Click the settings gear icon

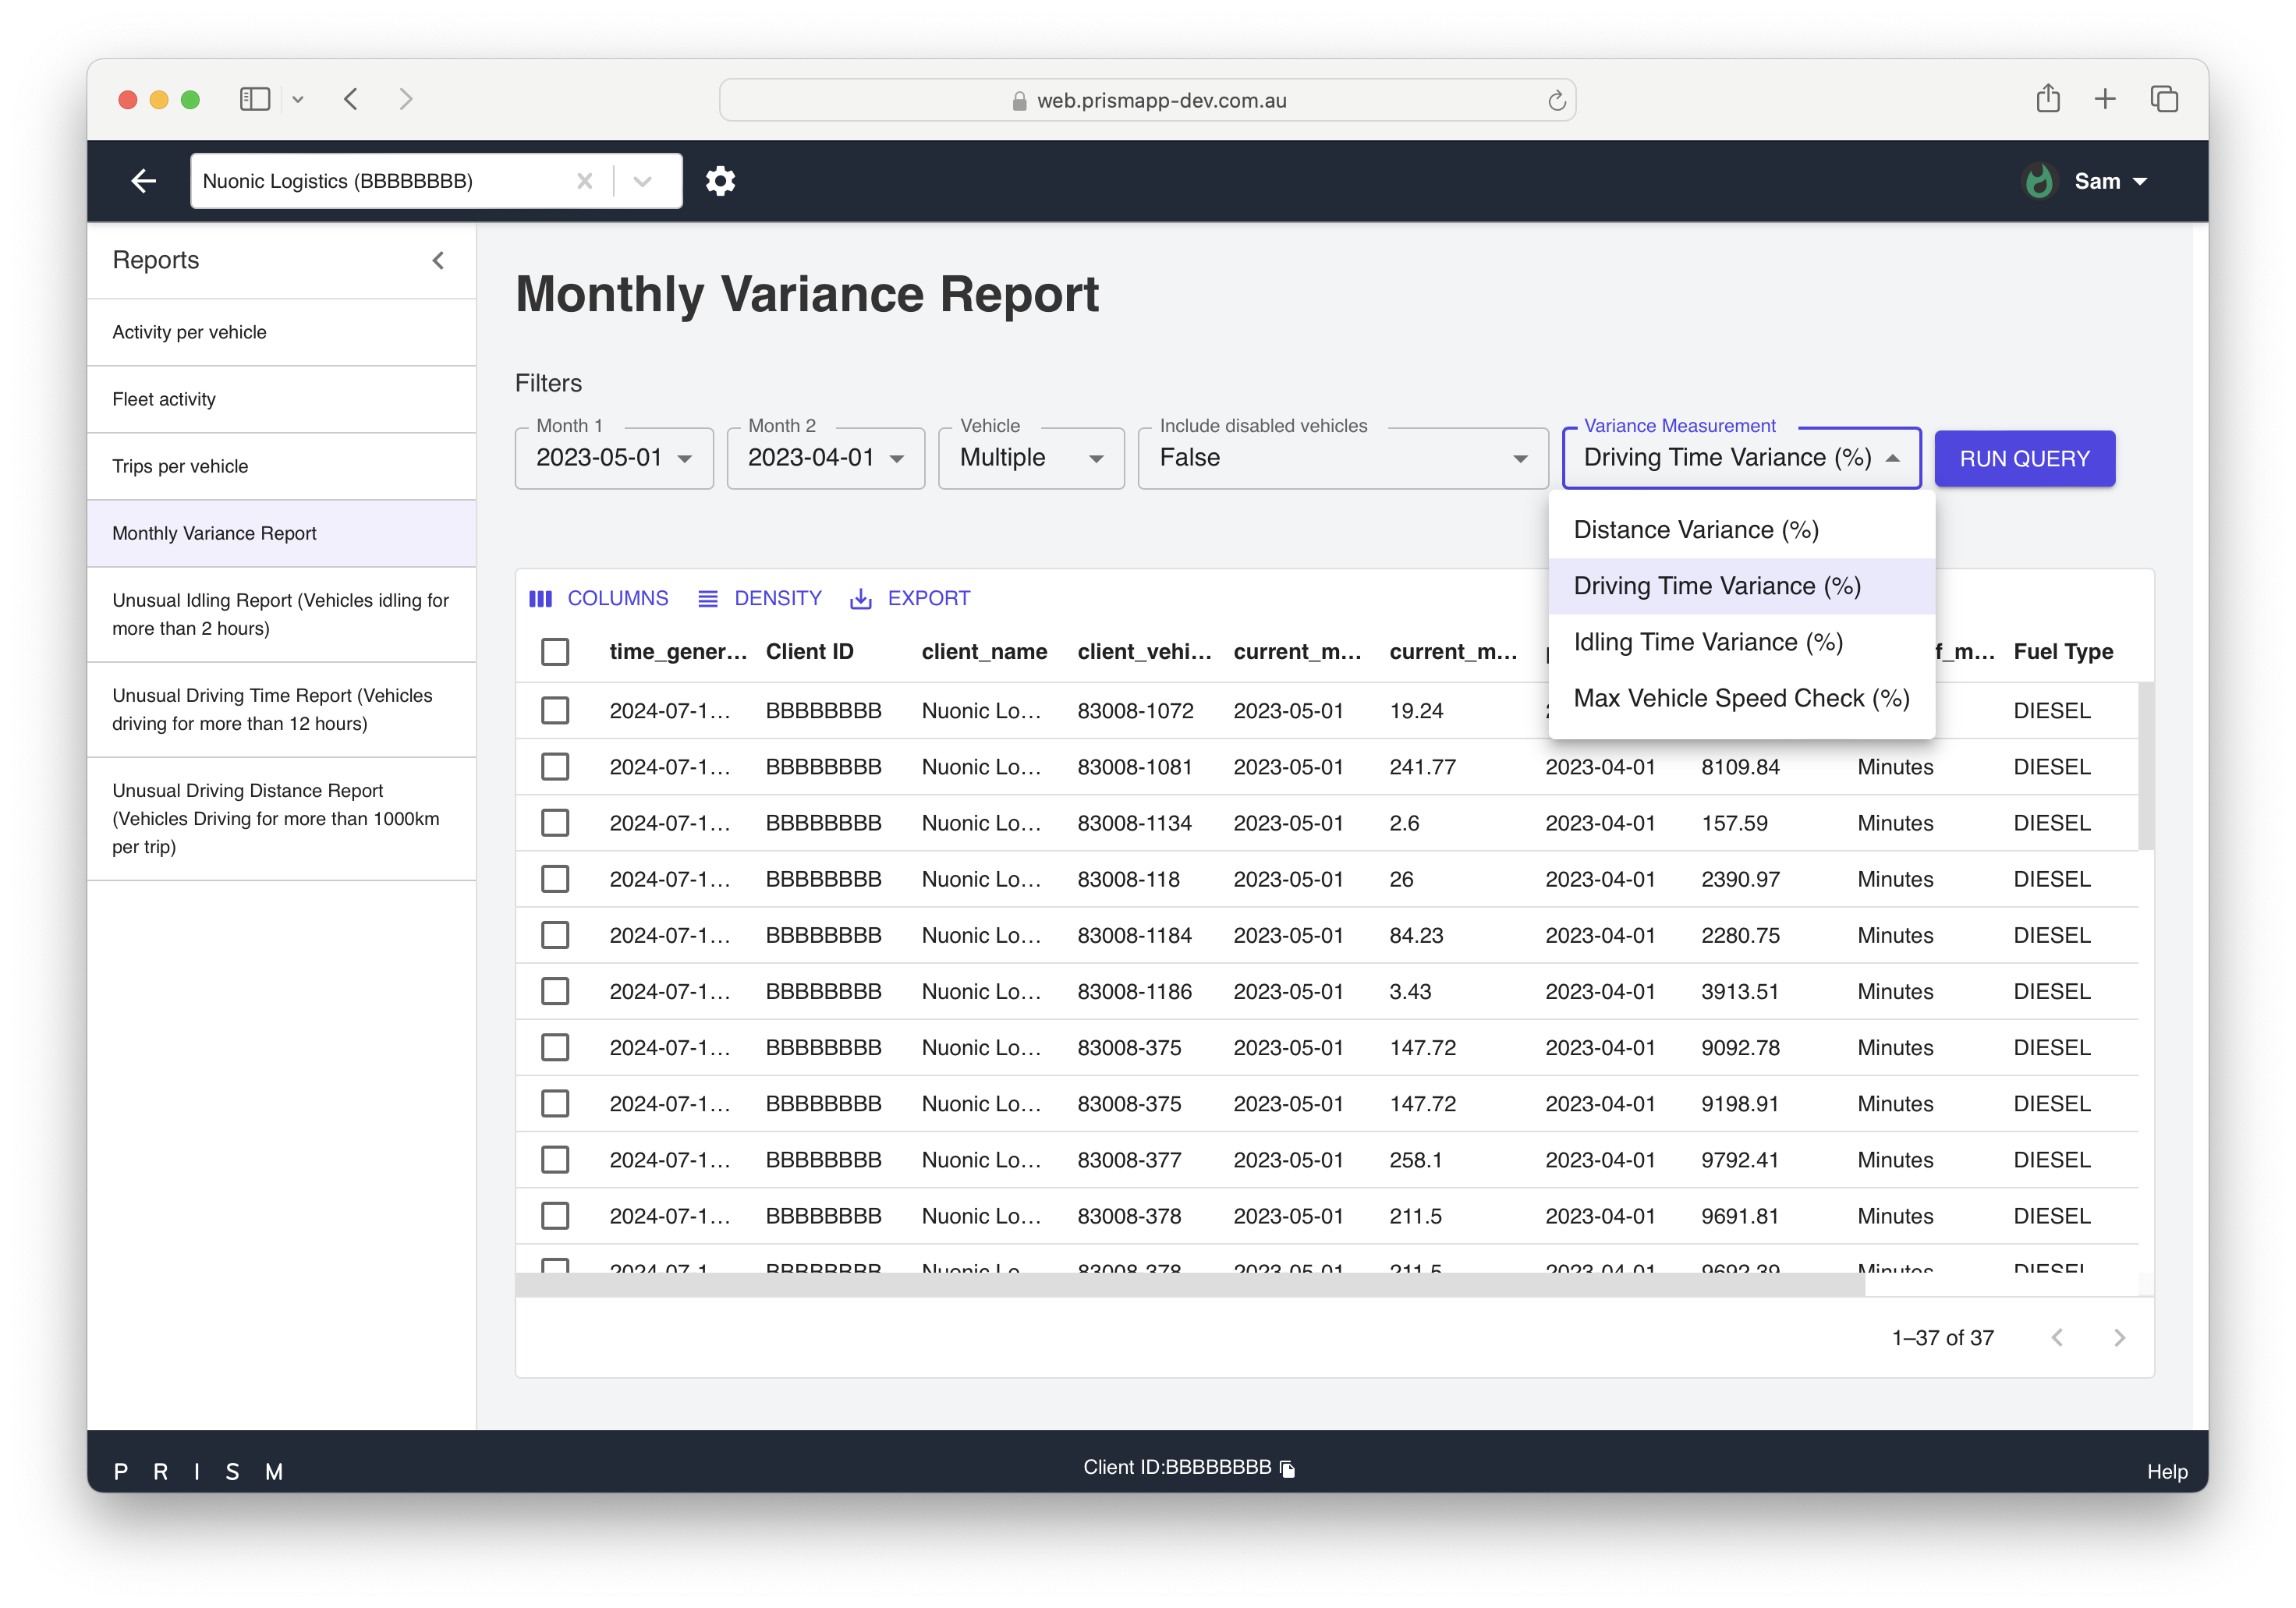(x=720, y=181)
